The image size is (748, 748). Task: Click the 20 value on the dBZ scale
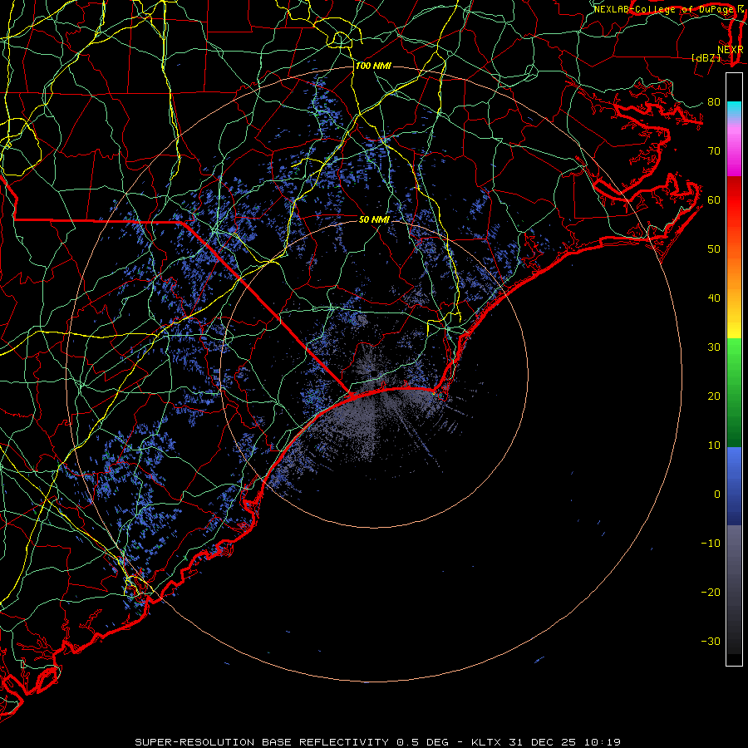(714, 396)
